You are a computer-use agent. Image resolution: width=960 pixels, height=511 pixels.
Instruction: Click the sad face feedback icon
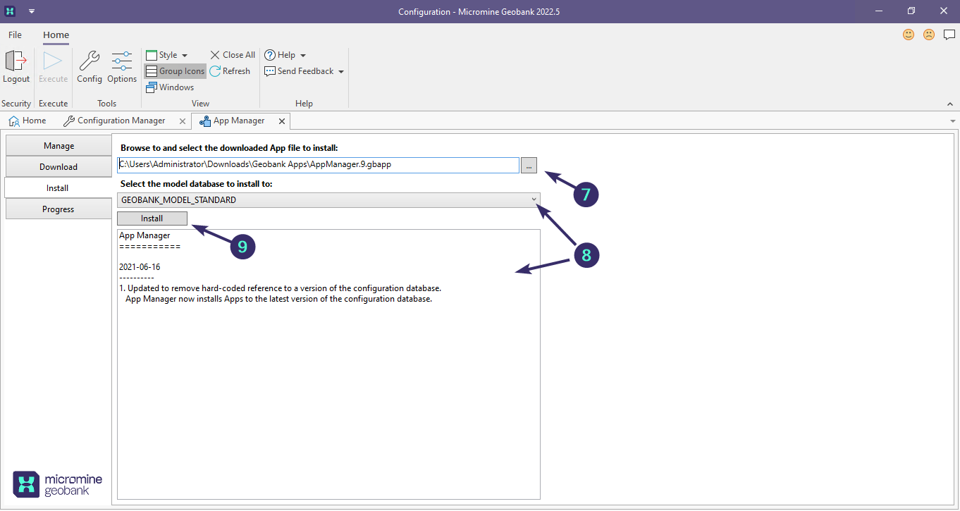coord(929,35)
